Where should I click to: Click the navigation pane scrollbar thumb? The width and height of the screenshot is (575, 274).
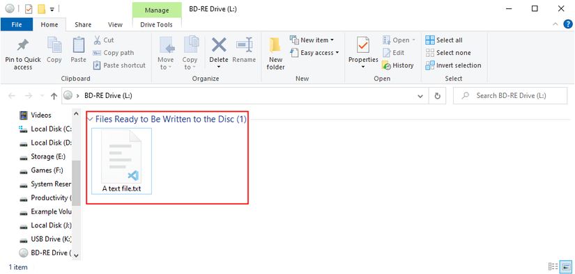(76, 183)
